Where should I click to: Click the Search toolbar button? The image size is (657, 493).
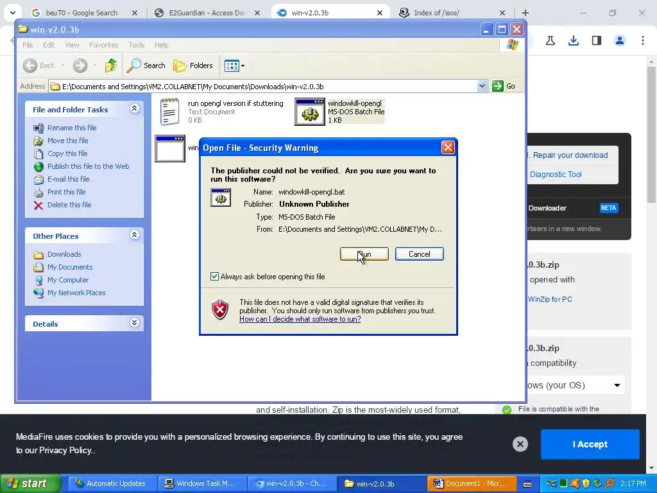[146, 65]
